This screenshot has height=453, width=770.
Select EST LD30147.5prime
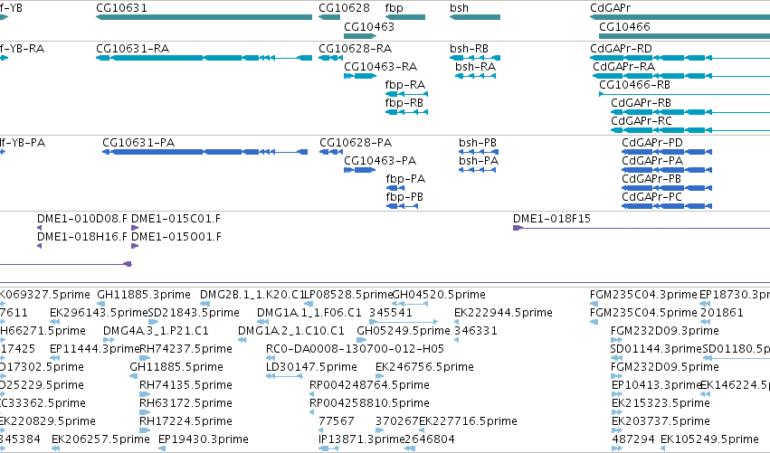(x=284, y=376)
